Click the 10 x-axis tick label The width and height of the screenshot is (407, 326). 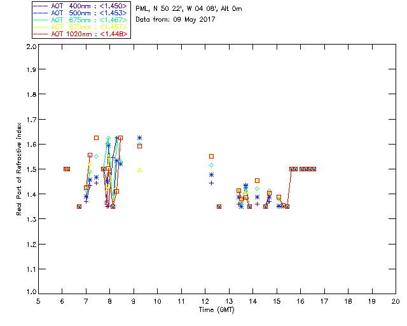(x=157, y=301)
